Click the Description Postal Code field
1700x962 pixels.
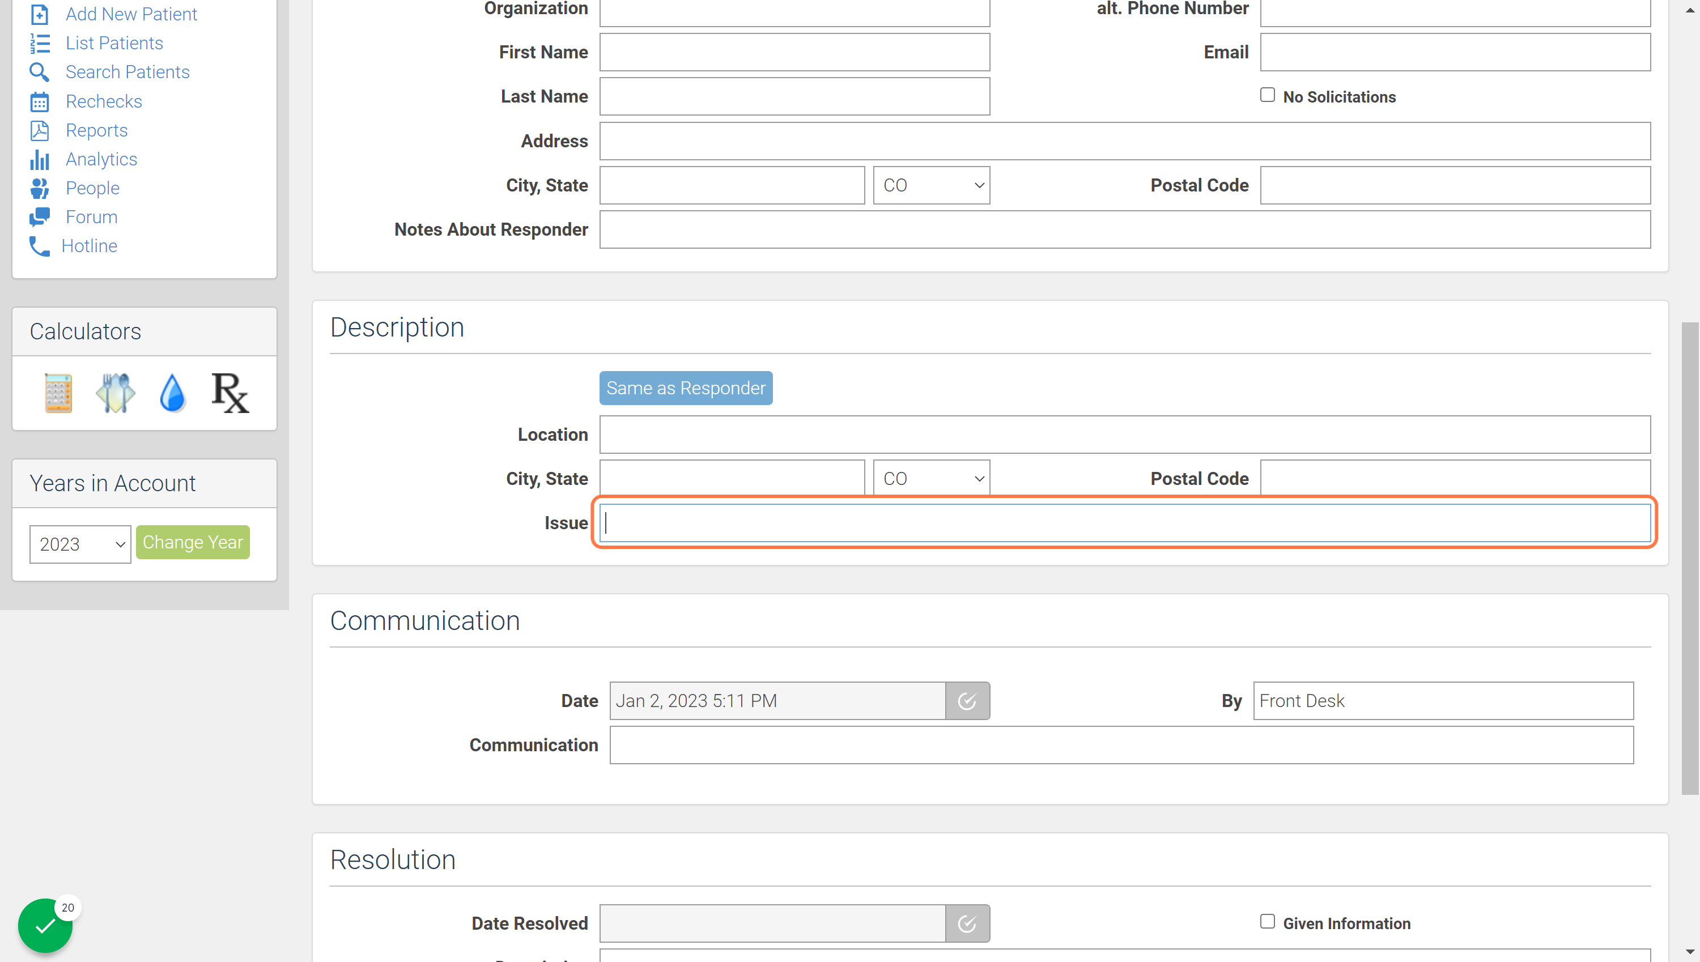(1455, 477)
